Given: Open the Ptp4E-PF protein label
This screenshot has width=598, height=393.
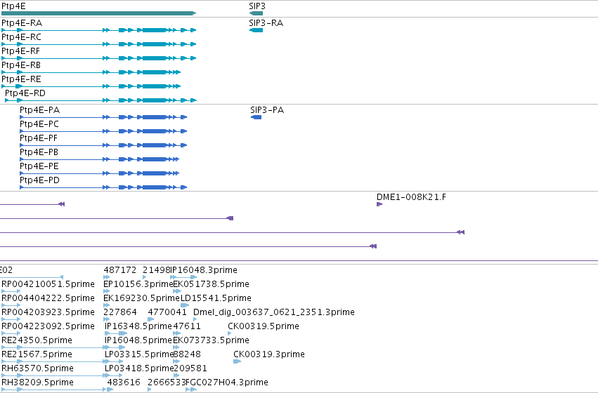Looking at the screenshot, I should [39, 139].
